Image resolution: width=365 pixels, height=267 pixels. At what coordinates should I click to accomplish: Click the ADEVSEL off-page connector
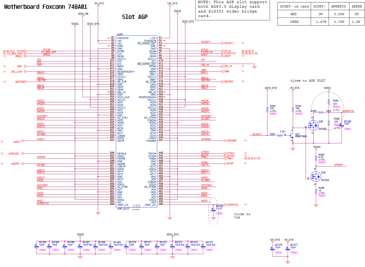point(16,153)
